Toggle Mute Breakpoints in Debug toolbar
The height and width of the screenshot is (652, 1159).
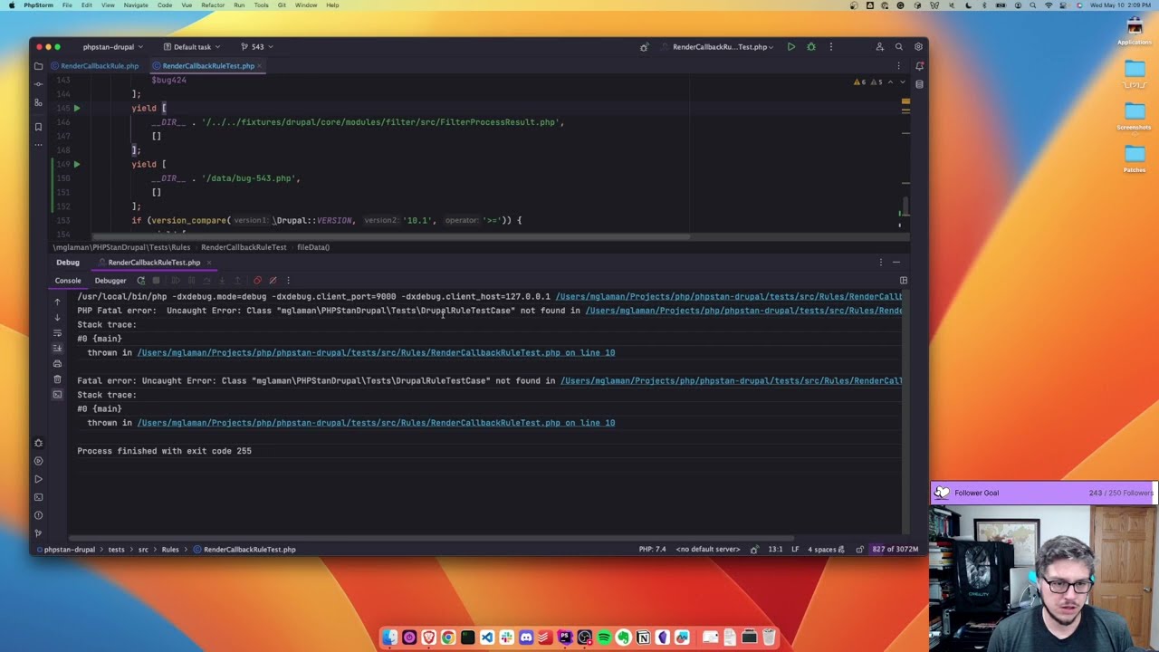(273, 281)
